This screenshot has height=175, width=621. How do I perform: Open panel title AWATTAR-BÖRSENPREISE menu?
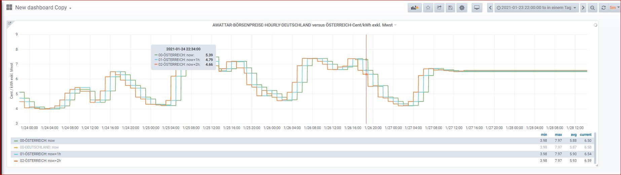[x=304, y=25]
